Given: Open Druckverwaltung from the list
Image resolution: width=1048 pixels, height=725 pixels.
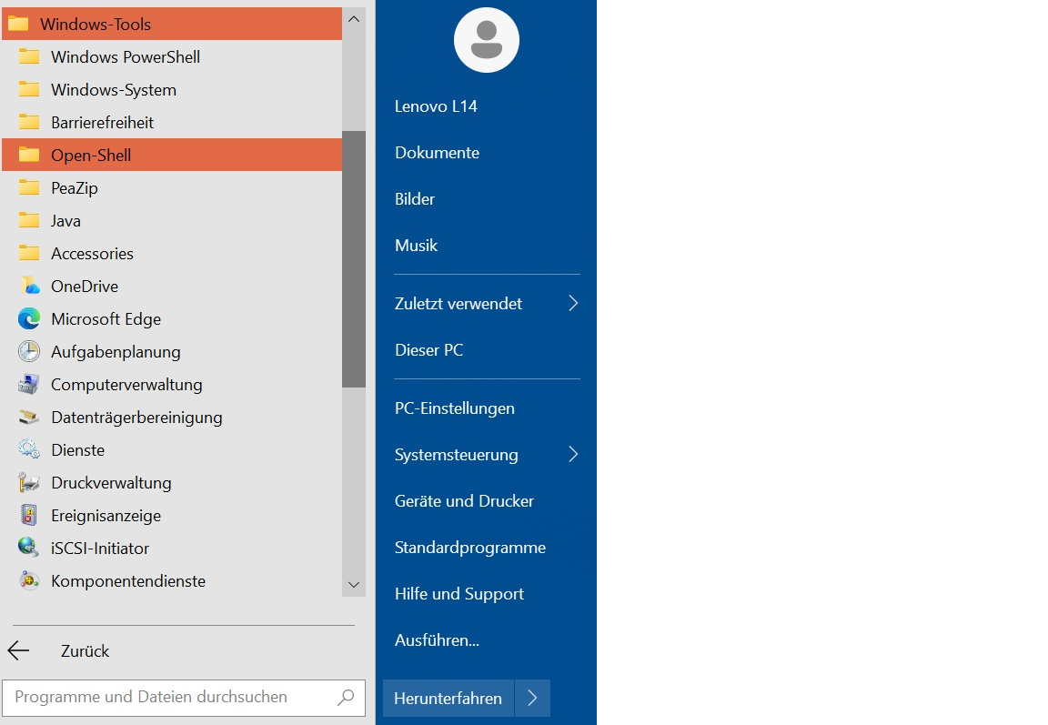Looking at the screenshot, I should point(172,482).
